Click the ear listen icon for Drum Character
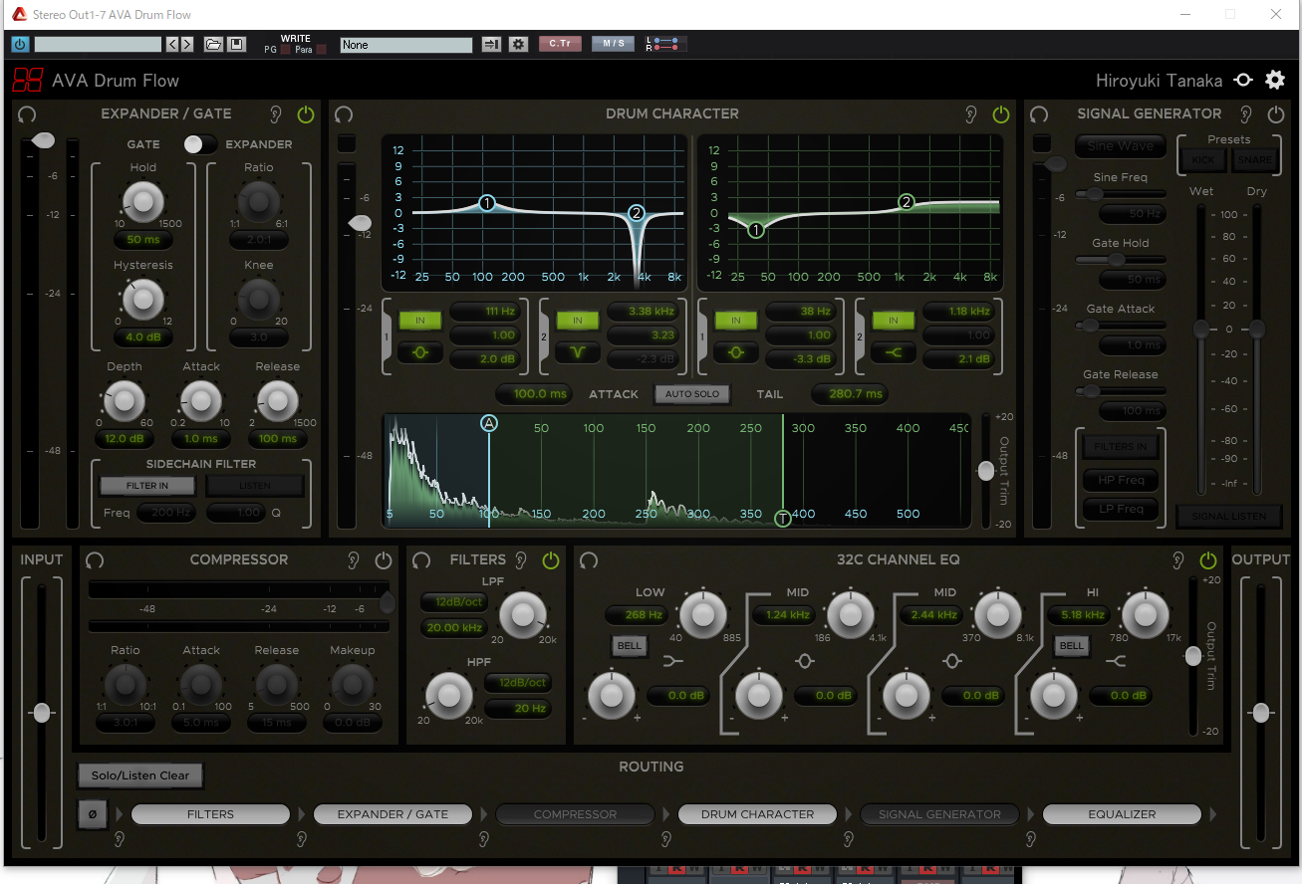The height and width of the screenshot is (884, 1302). [971, 114]
